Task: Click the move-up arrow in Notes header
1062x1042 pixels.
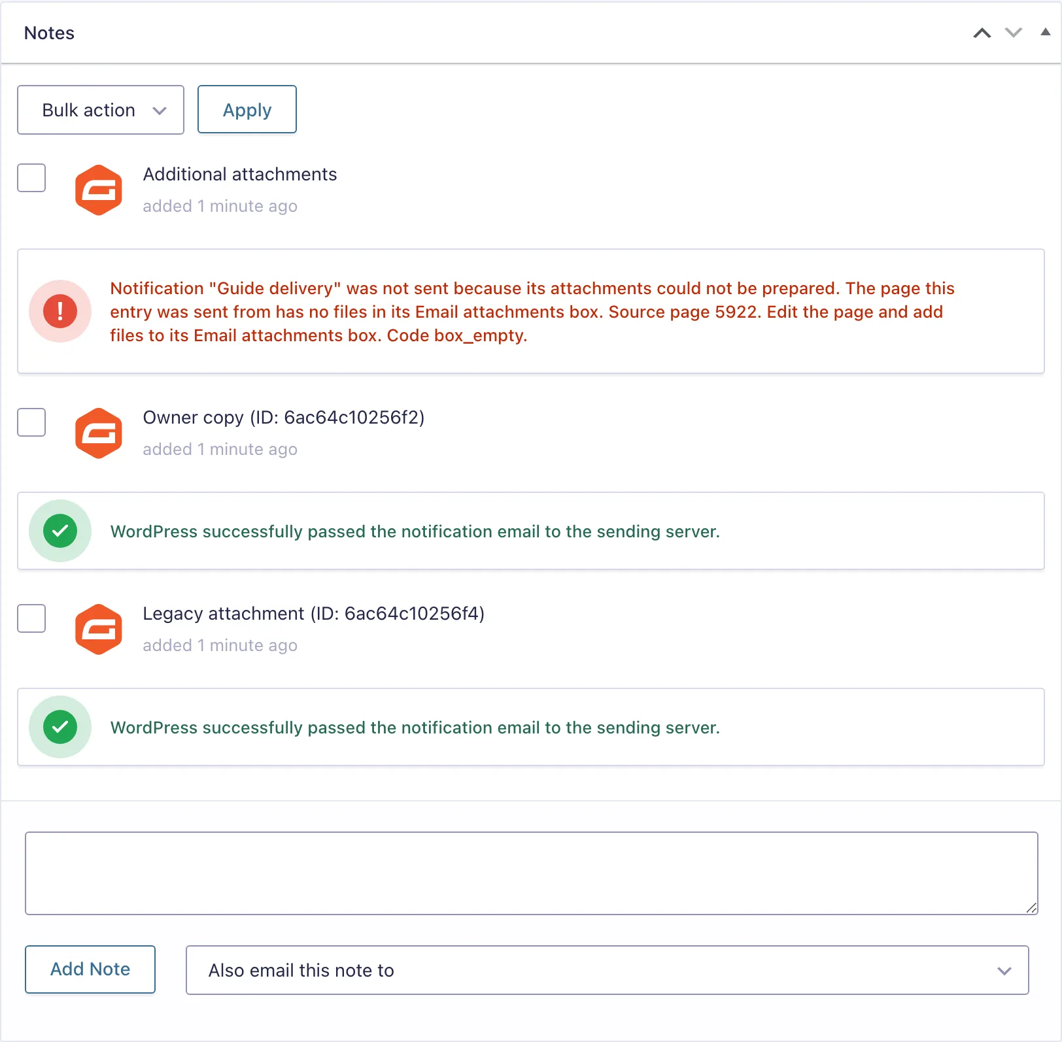Action: pyautogui.click(x=982, y=33)
